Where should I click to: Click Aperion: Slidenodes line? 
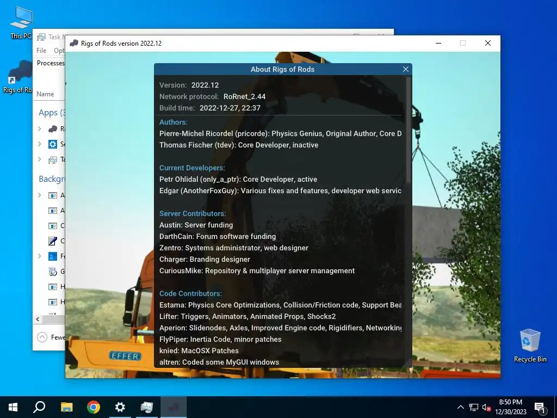pyautogui.click(x=280, y=328)
